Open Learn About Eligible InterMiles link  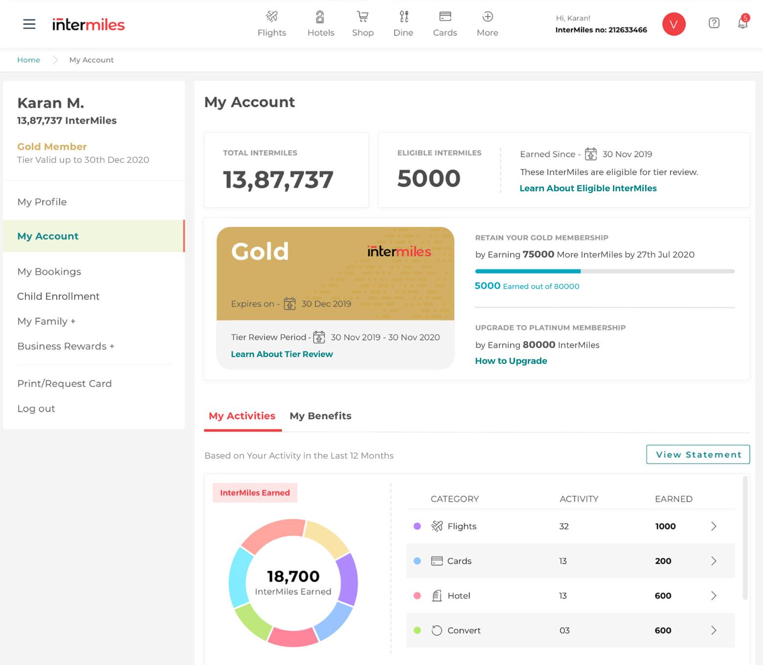coord(588,188)
